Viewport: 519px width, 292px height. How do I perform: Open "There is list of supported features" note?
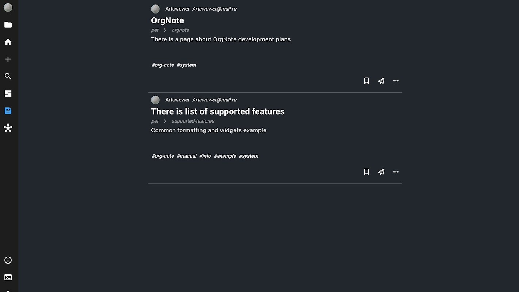point(218,111)
